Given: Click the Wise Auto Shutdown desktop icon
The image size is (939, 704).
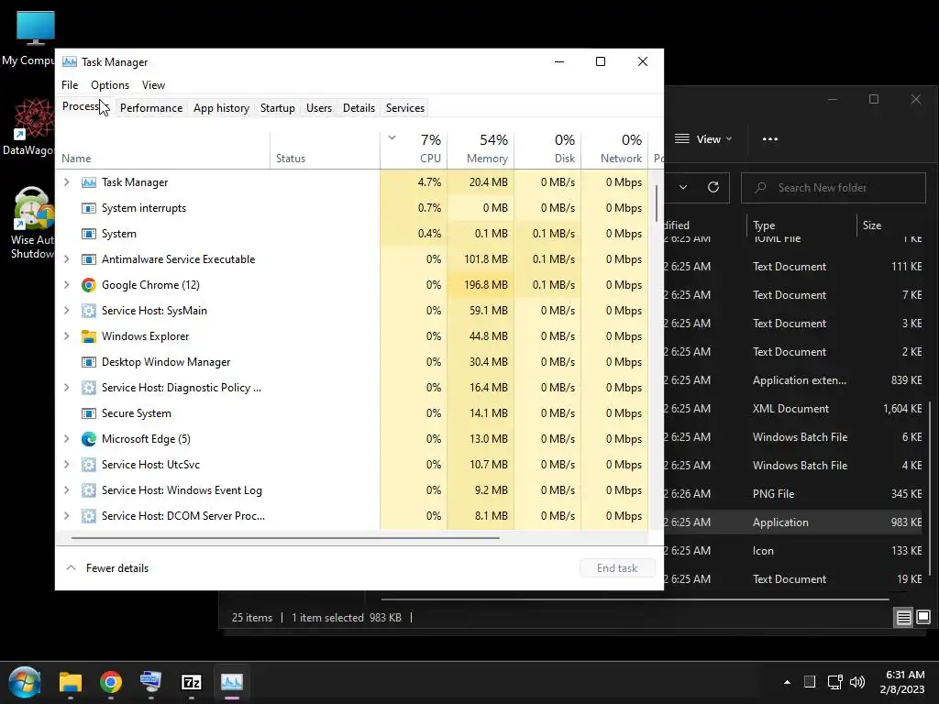Looking at the screenshot, I should click(32, 223).
